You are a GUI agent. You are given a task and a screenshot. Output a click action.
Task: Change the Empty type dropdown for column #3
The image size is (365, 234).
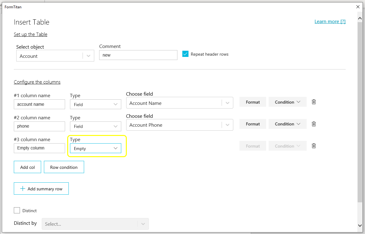point(95,149)
